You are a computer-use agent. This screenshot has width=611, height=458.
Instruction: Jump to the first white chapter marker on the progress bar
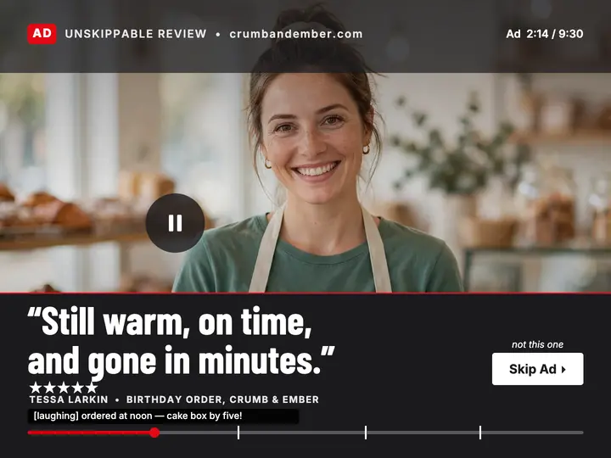tap(238, 433)
